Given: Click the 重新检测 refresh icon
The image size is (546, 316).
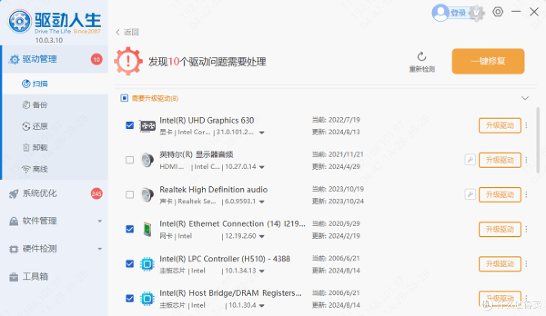Looking at the screenshot, I should point(422,57).
